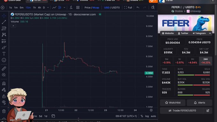Select the 5M price change tab
The image size is (217, 122).
point(167,61)
